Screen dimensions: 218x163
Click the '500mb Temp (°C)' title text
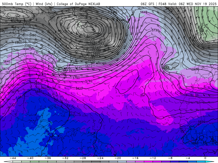(17, 4)
